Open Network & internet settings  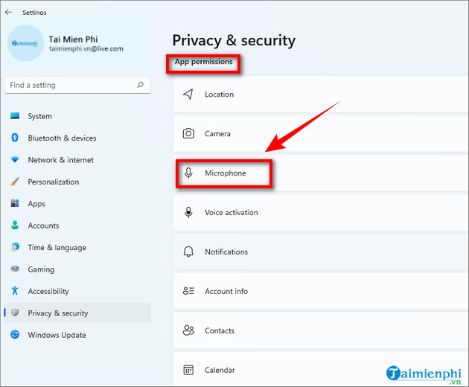point(77,160)
